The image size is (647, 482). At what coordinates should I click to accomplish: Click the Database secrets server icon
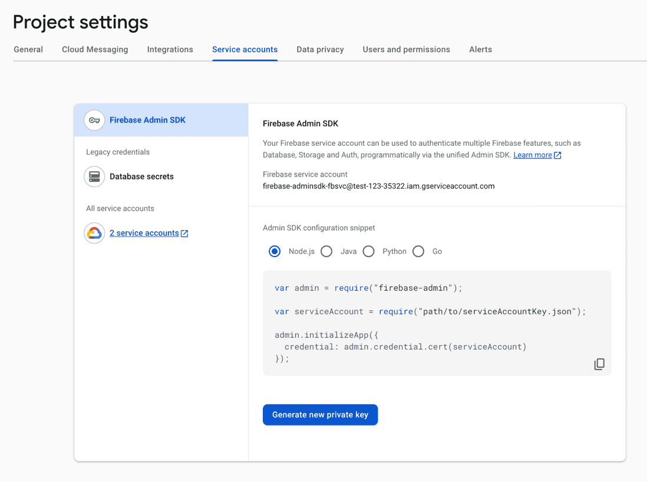pos(94,177)
